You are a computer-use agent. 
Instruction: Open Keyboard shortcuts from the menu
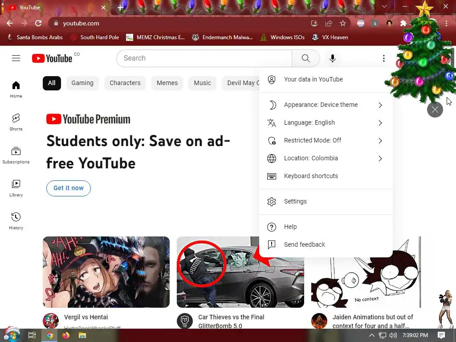pyautogui.click(x=326, y=176)
